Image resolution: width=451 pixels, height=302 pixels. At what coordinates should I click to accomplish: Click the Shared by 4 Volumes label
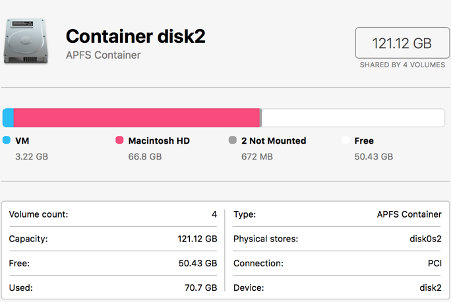tap(402, 65)
